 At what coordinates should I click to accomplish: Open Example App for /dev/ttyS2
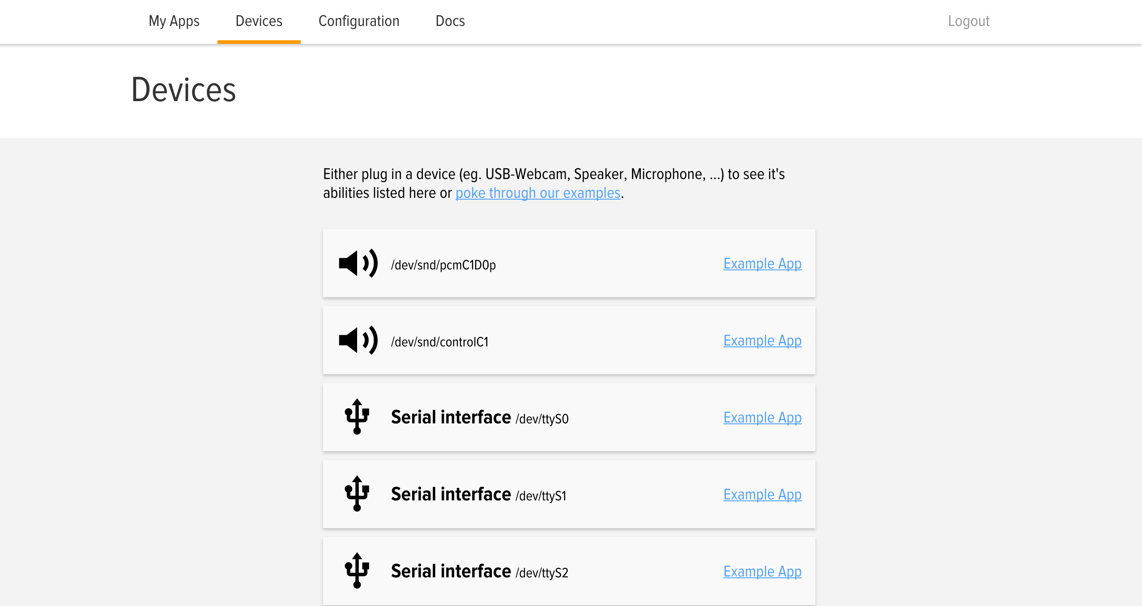pyautogui.click(x=762, y=572)
